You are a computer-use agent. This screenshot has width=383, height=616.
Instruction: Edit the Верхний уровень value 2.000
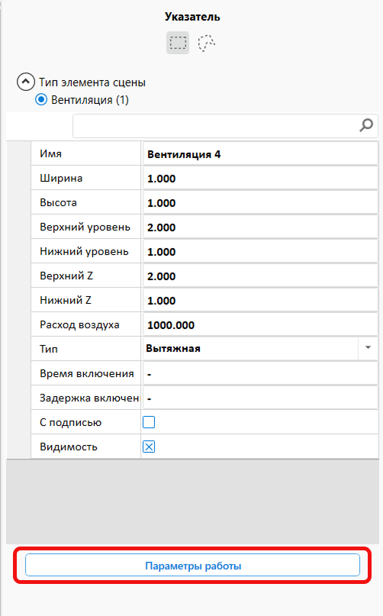point(260,227)
